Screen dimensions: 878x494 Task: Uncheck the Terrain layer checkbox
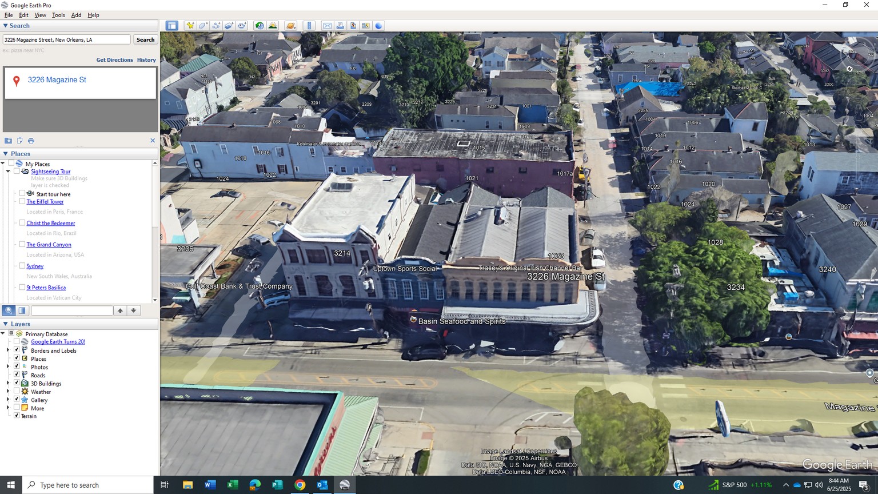click(x=17, y=416)
